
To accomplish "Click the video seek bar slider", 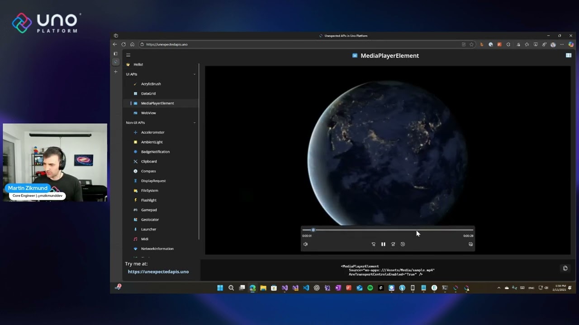I will tap(388, 230).
